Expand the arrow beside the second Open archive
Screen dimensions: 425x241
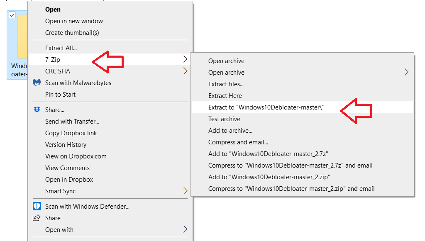pos(407,72)
